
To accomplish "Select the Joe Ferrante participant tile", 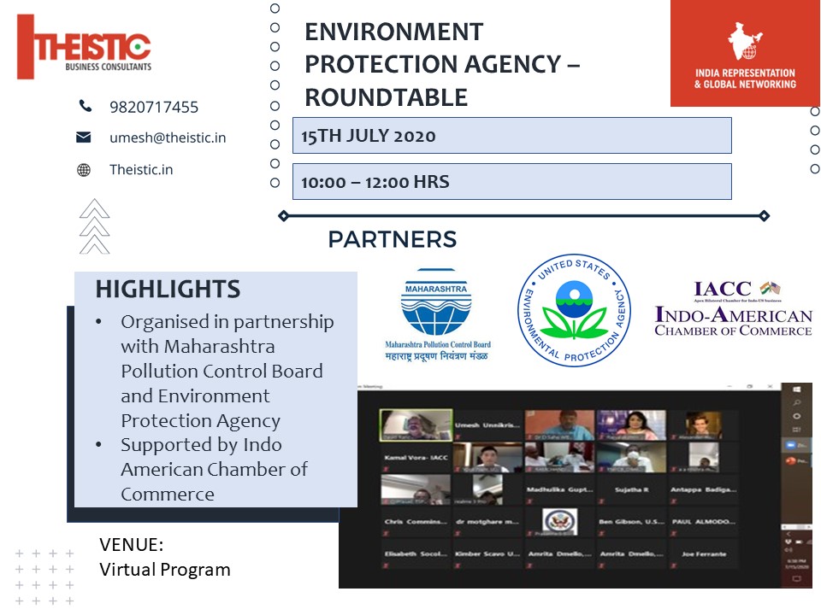I will tap(705, 554).
